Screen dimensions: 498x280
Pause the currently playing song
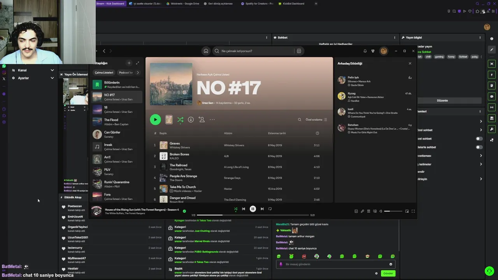(253, 209)
